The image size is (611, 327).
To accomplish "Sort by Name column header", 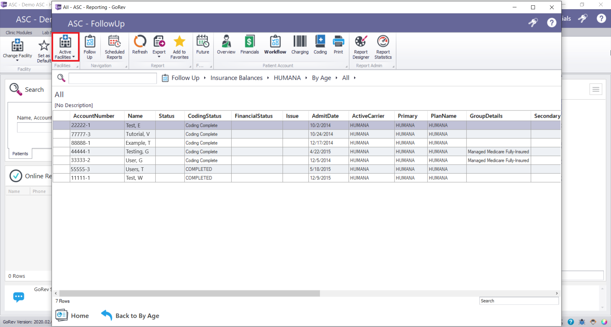I will 140,116.
